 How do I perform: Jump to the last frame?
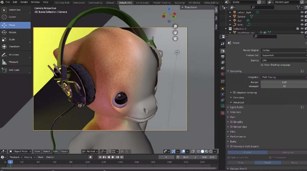(x=121, y=157)
